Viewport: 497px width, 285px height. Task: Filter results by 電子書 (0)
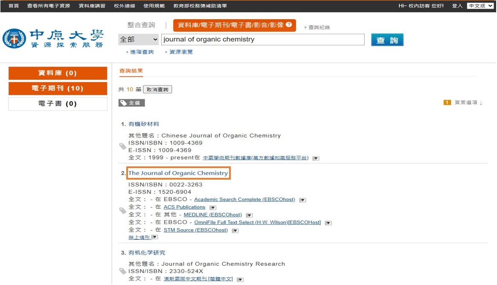[x=58, y=104]
